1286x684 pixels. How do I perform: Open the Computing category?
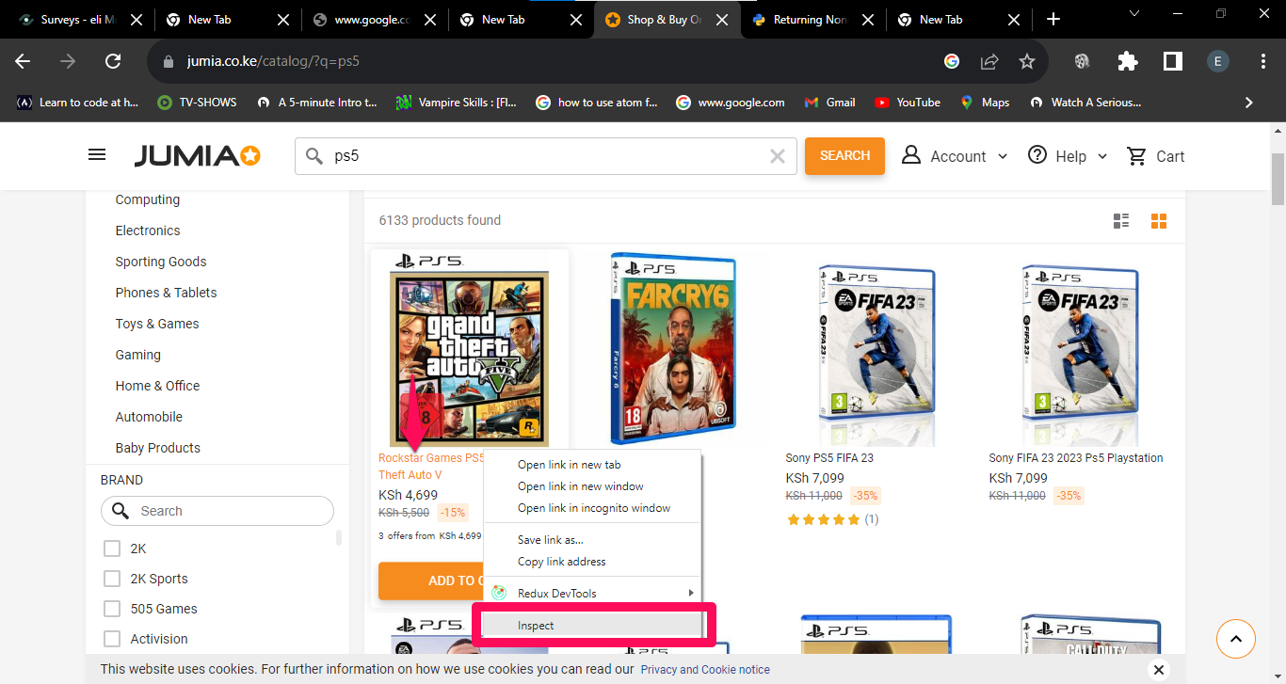coord(148,199)
